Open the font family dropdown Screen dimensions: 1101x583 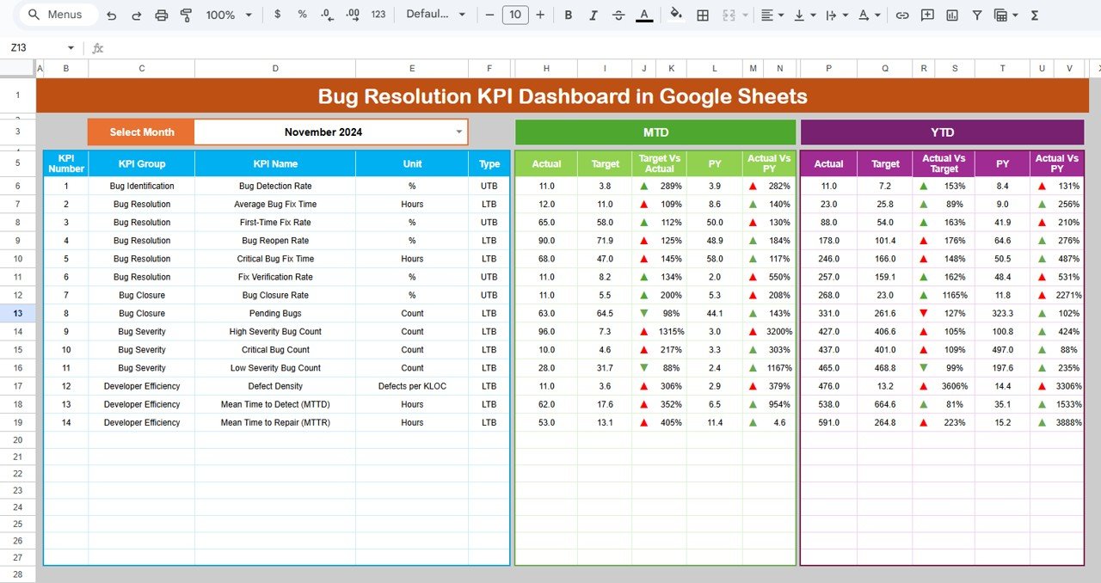pos(435,15)
